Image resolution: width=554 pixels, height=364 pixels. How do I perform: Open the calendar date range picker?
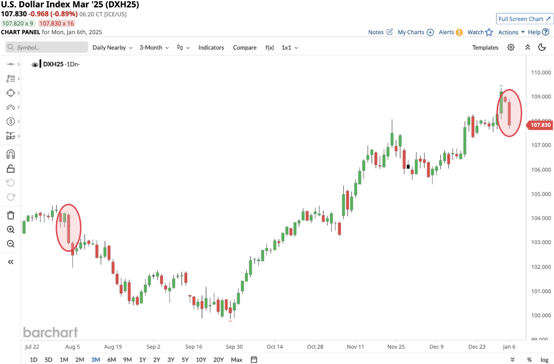(254, 360)
